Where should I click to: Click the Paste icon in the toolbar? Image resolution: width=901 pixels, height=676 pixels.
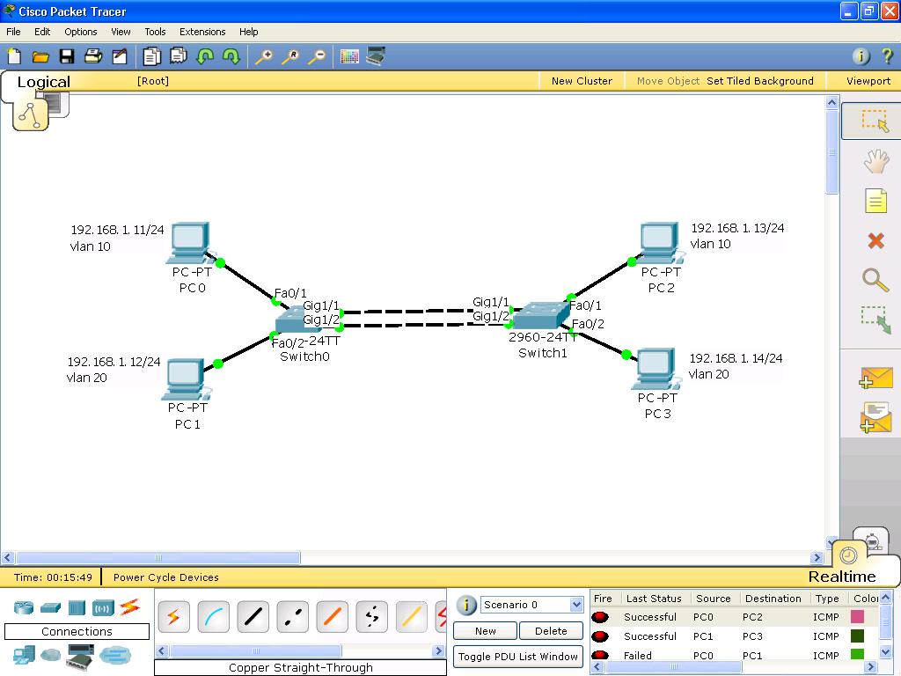[178, 56]
